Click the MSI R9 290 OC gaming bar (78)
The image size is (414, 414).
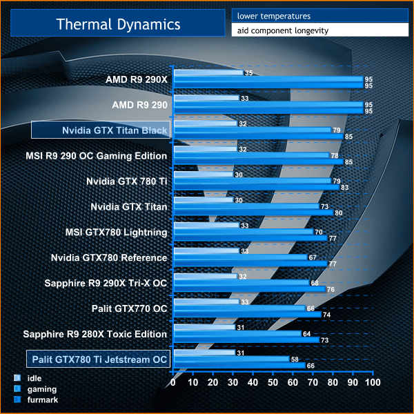click(252, 155)
